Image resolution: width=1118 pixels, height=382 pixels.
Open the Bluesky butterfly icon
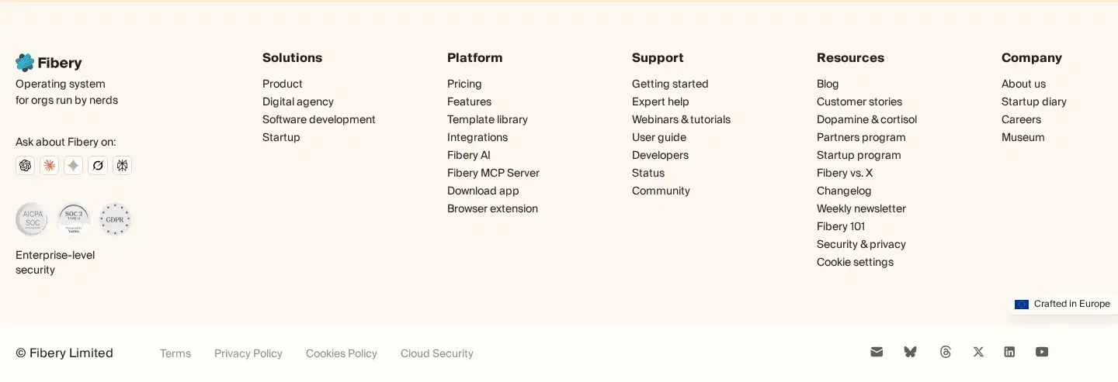coord(910,352)
